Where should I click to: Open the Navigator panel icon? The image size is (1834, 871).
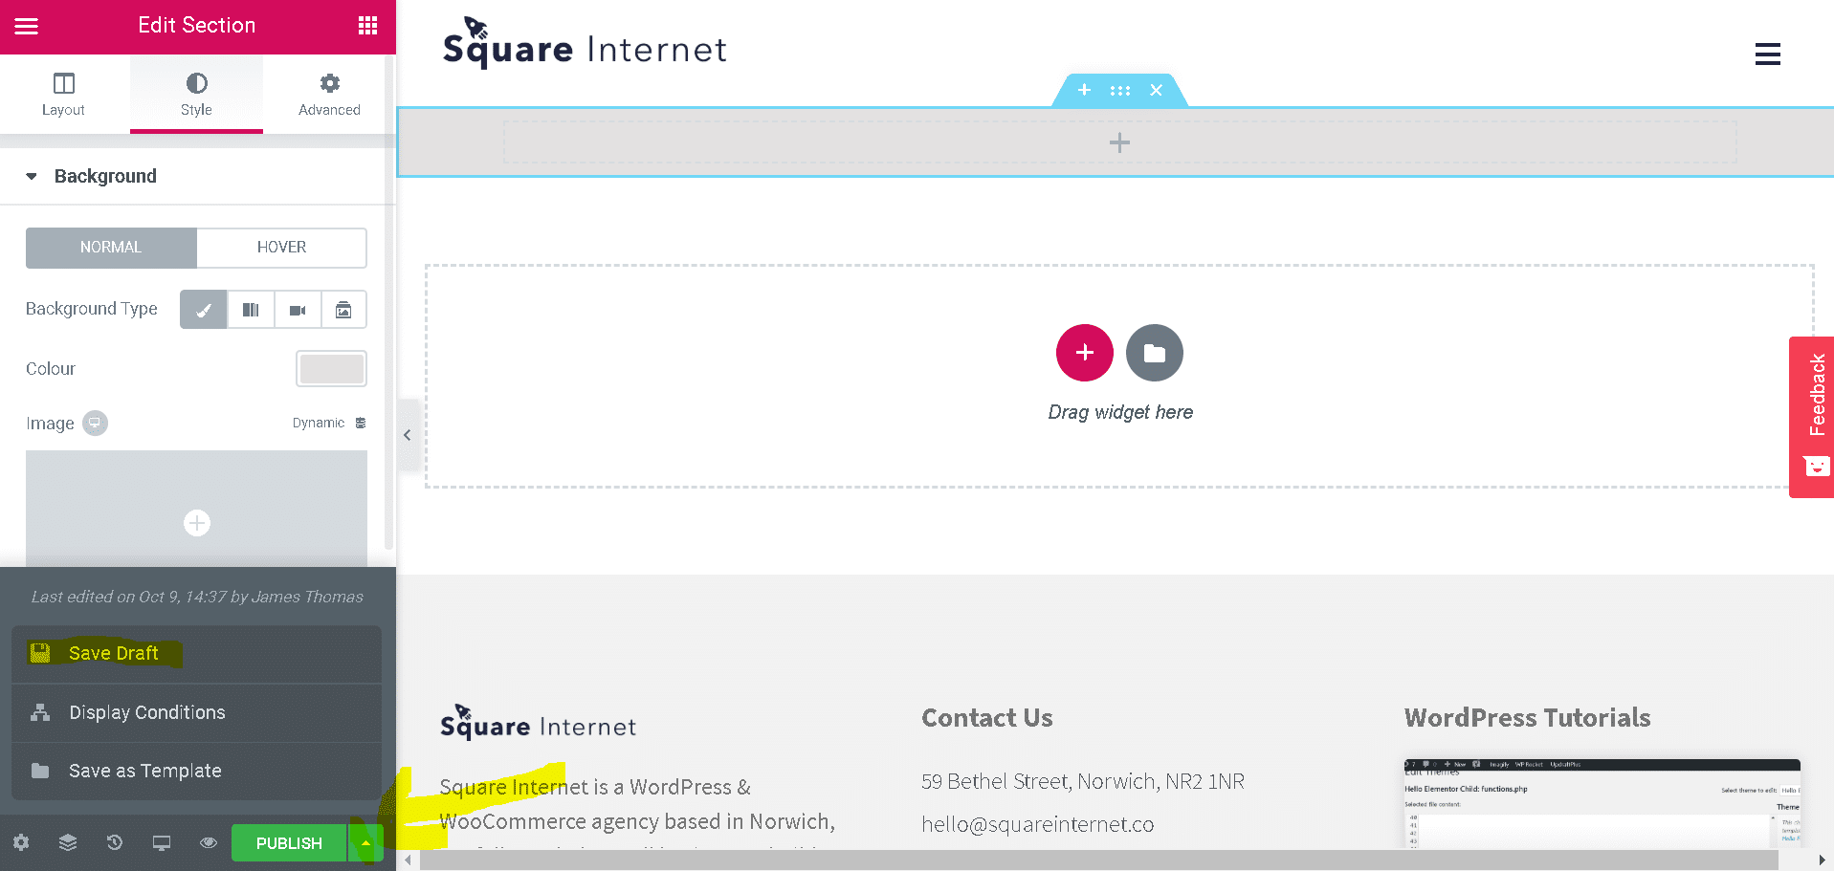click(67, 842)
